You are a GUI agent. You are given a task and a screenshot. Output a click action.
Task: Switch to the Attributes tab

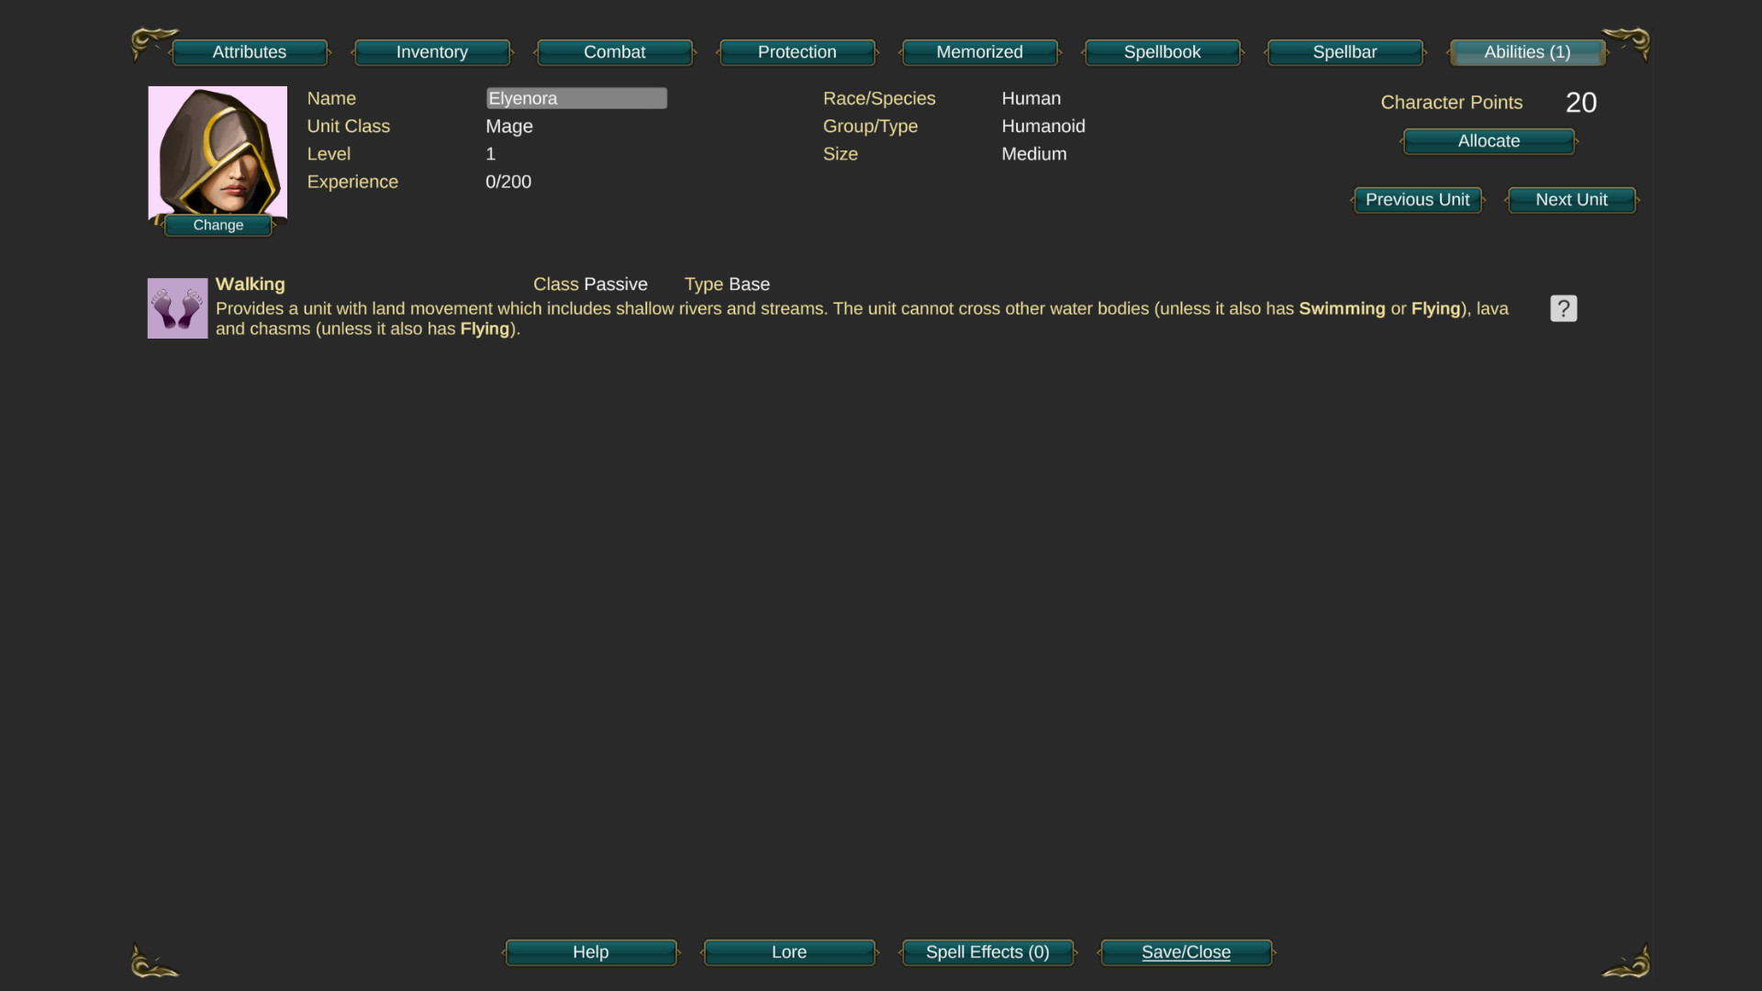tap(250, 52)
